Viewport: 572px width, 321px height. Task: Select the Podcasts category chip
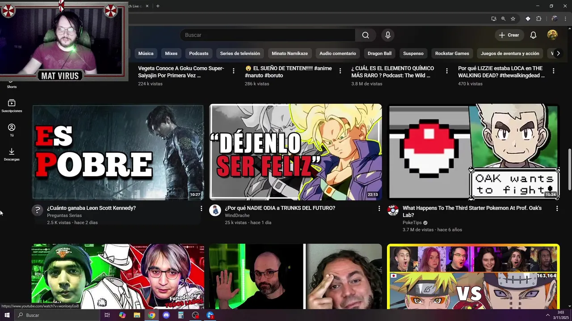[199, 53]
